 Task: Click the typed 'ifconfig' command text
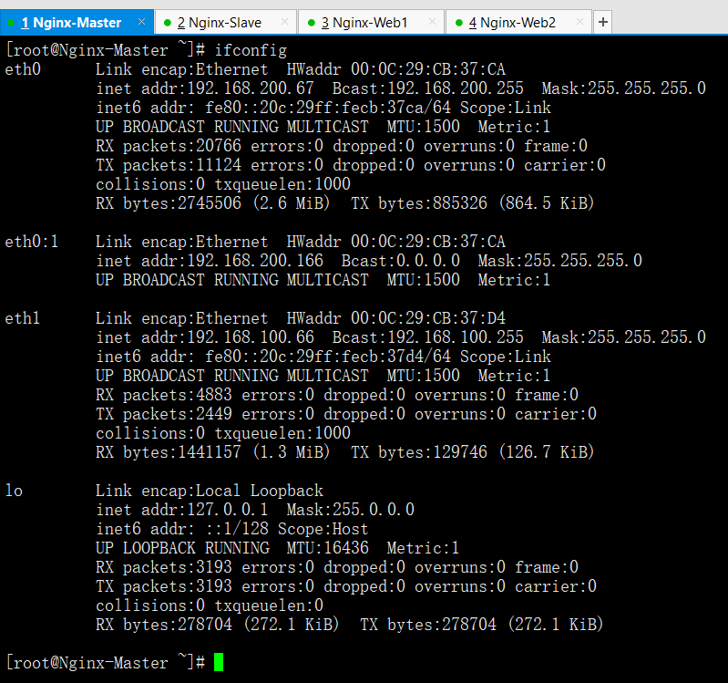(x=251, y=50)
